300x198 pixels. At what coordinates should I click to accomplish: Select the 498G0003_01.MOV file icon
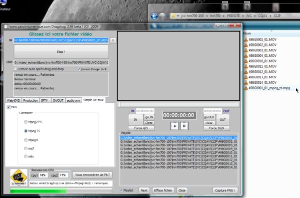(x=246, y=50)
